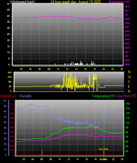The image size is (137, 163).
Task: Click the 40 temperature scale value
Action: click(127, 151)
